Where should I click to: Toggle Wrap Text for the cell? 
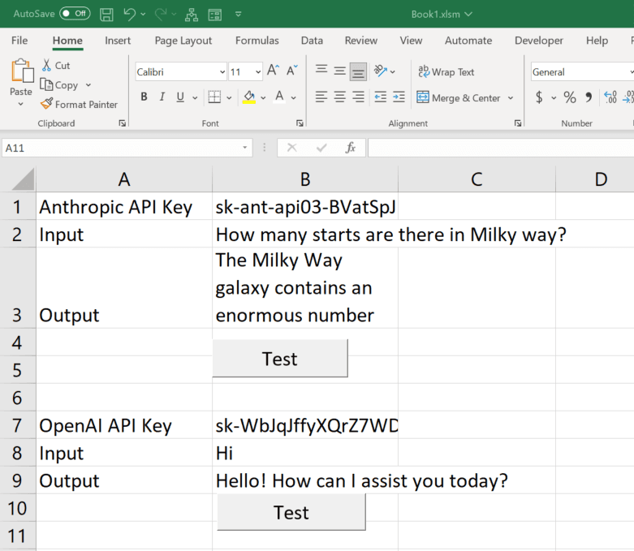446,71
